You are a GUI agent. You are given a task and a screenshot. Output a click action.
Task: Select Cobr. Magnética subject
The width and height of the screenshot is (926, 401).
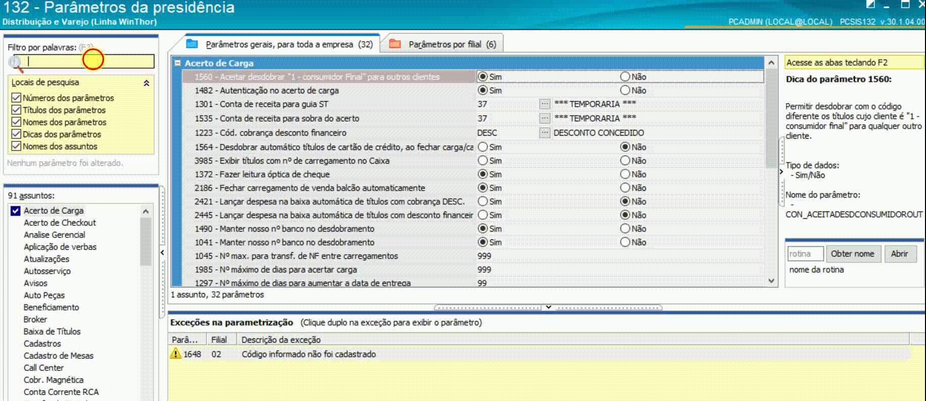[54, 380]
